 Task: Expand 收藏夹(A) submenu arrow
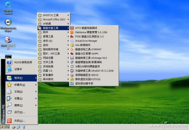[x=36, y=85]
